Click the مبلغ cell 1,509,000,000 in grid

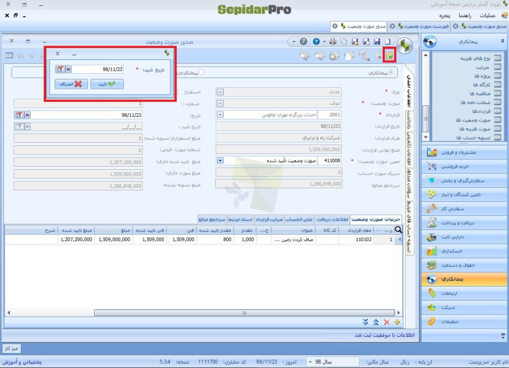click(114, 239)
